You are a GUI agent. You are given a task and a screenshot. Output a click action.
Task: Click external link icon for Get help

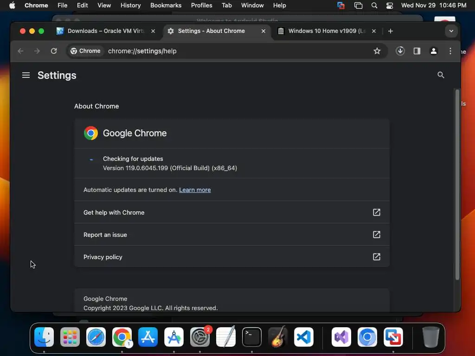pyautogui.click(x=376, y=212)
